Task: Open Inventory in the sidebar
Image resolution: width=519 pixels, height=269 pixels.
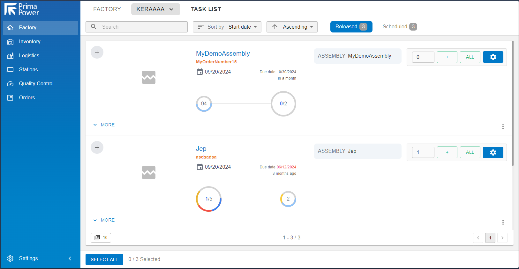Action: pos(30,42)
